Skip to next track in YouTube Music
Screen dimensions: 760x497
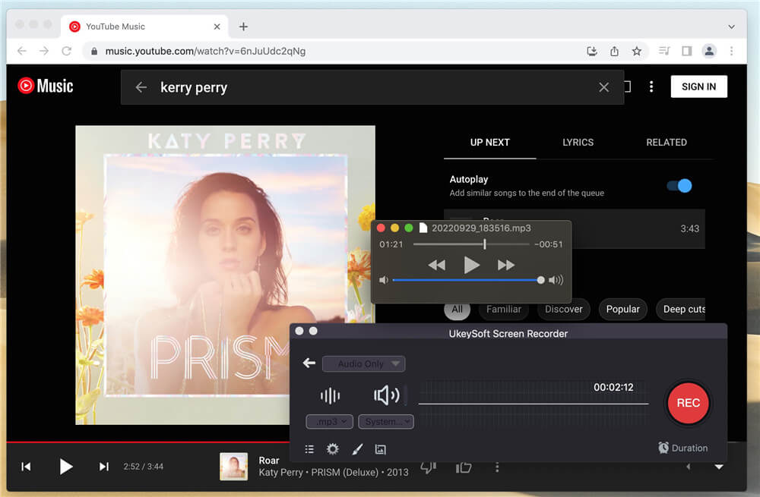[104, 467]
